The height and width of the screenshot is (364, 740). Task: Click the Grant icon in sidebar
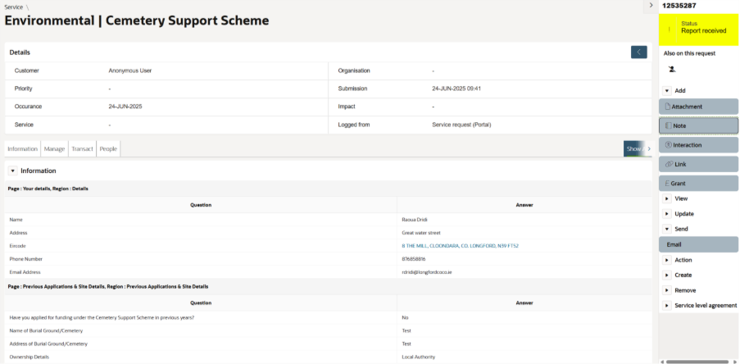click(x=668, y=184)
